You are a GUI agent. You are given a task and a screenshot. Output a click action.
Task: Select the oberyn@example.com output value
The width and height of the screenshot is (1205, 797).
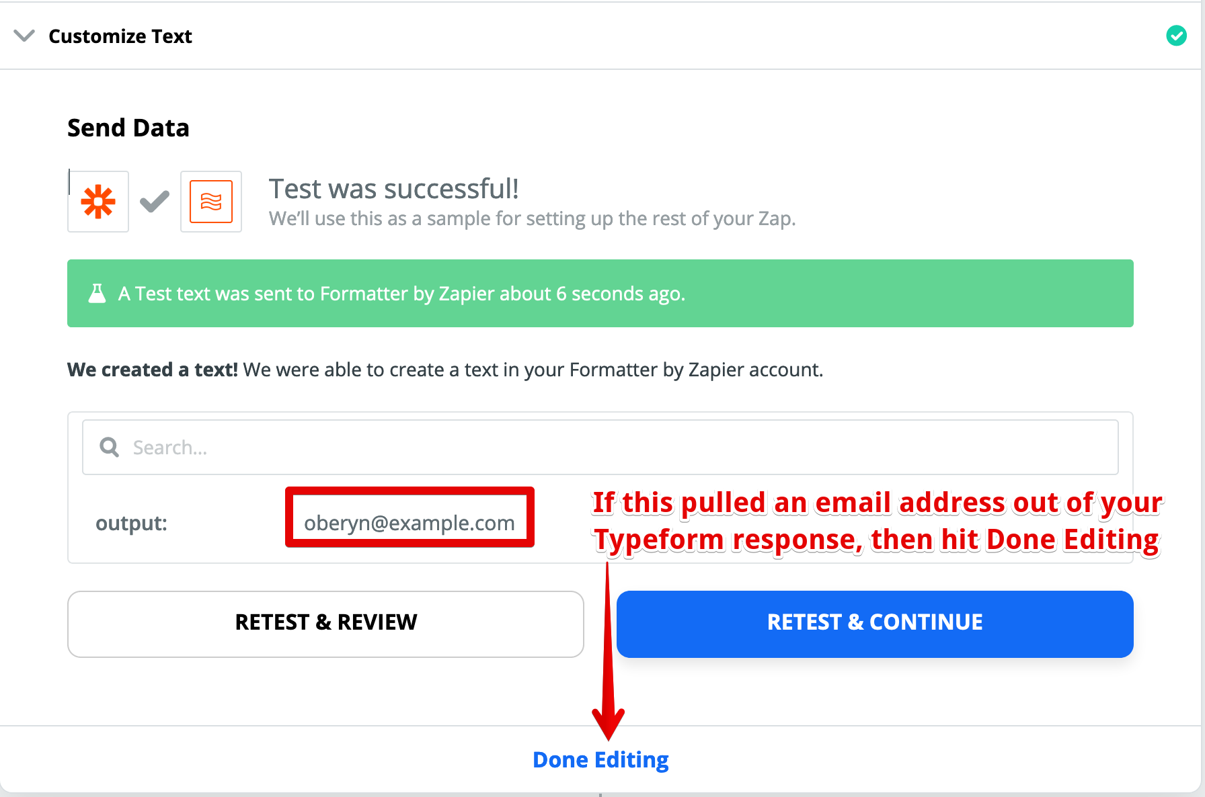[410, 523]
